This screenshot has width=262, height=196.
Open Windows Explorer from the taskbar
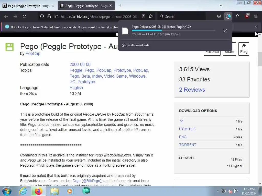pos(54,191)
